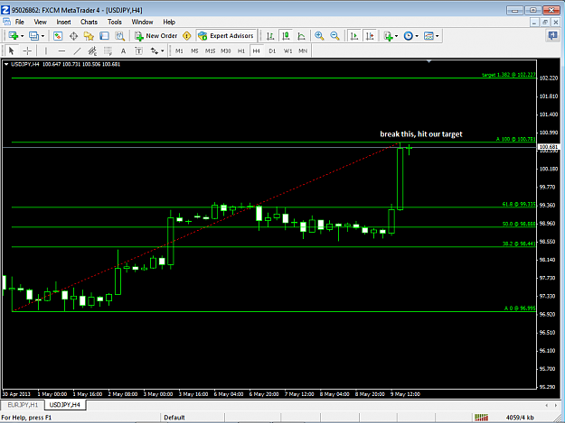Open the Market Watch window icon
Viewport: 565px width, 423px height.
pyautogui.click(x=58, y=36)
